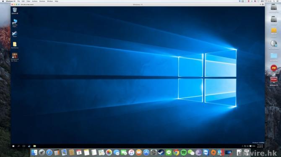Click the taskbar clock and date

point(260,146)
